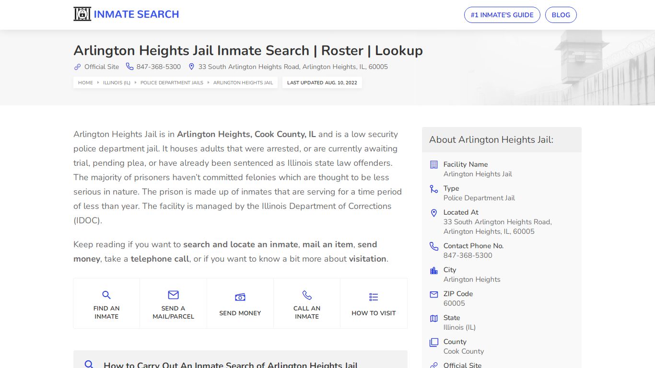Viewport: 655px width, 368px height.
Task: Select the Illinois (IL) breadcrumb
Action: pos(117,82)
